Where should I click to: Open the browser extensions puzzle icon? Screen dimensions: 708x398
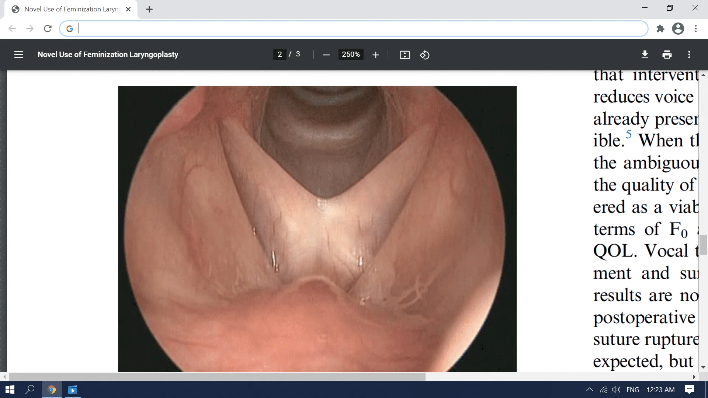[660, 28]
